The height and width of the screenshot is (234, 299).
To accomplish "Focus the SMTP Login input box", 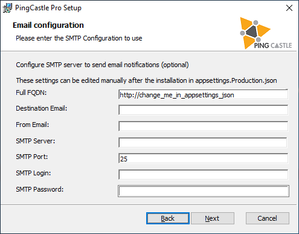I will click(x=203, y=175).
